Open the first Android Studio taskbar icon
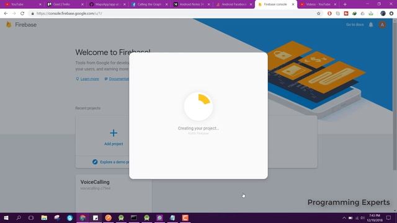 (x=121, y=217)
